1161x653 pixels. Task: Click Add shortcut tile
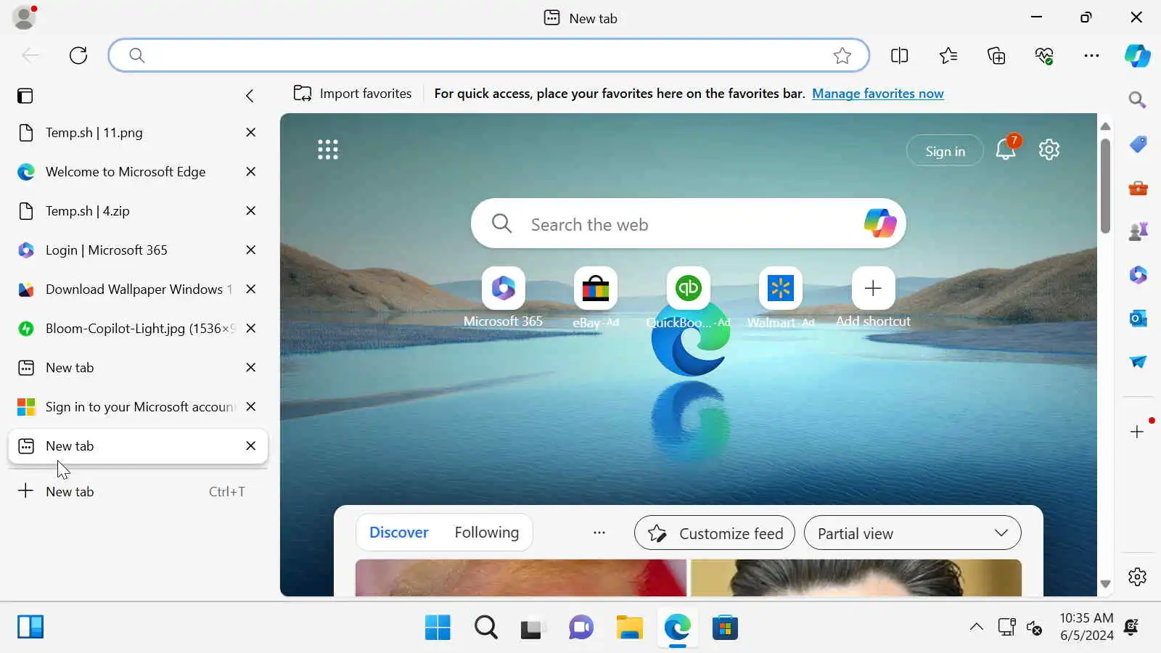coord(873,297)
